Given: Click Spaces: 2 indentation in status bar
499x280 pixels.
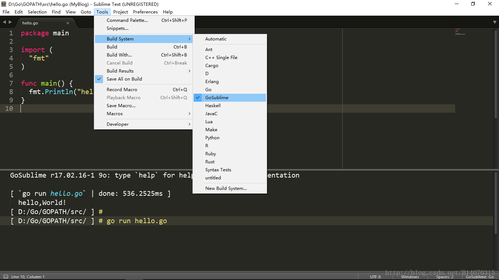Looking at the screenshot, I should pos(445,277).
